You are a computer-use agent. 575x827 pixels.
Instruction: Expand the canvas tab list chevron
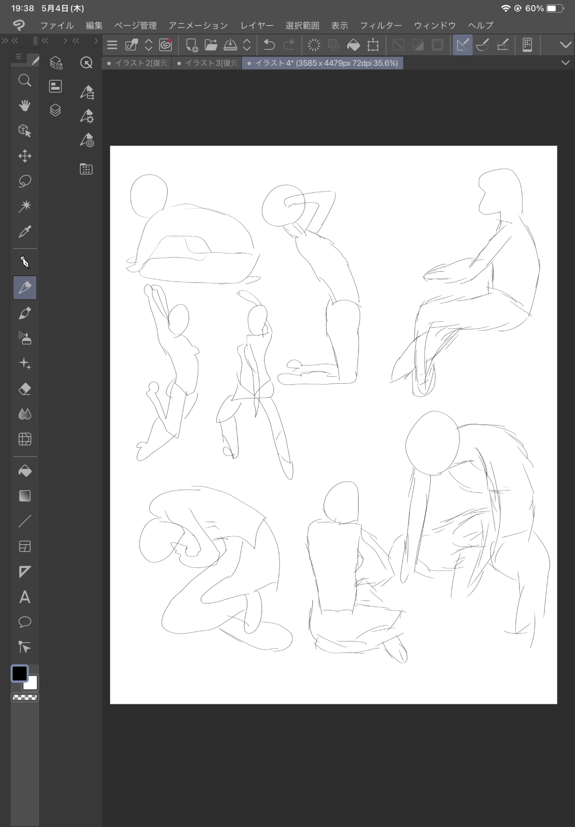[x=565, y=63]
